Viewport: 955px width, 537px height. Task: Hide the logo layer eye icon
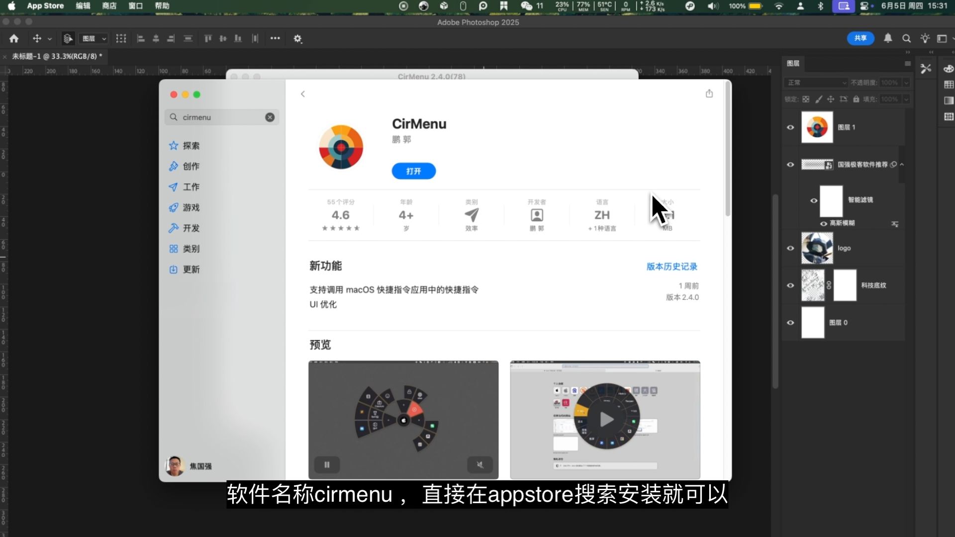790,248
